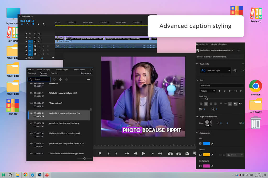Open Properties panel three-dot options

pos(239,50)
